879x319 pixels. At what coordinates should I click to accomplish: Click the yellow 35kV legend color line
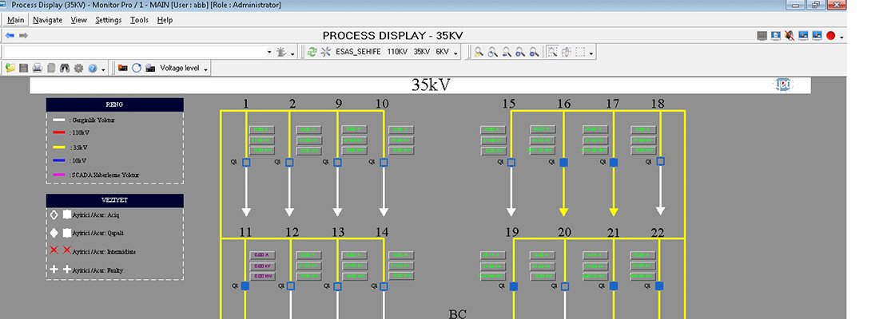[x=58, y=147]
